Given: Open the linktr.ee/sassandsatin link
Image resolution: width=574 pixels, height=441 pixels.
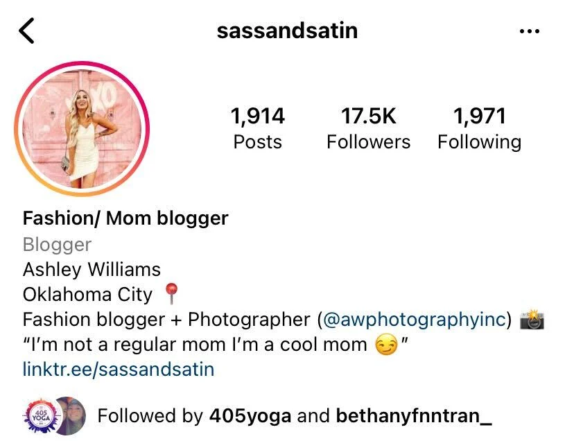Looking at the screenshot, I should point(119,369).
